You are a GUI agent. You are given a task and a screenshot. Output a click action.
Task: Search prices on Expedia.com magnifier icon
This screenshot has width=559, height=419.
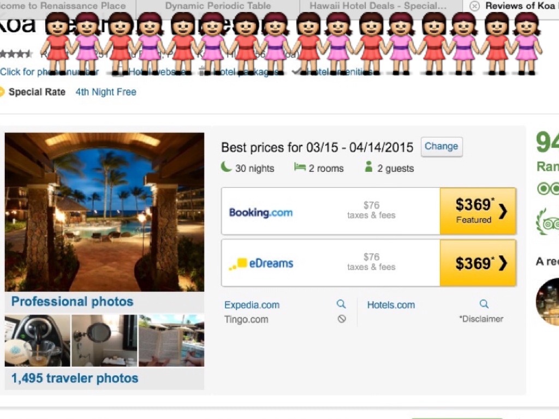[x=341, y=304]
